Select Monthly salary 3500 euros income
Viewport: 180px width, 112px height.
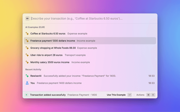50,62
